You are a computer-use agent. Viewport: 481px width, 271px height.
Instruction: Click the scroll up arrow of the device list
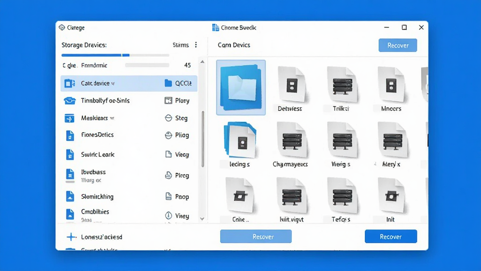tap(202, 62)
